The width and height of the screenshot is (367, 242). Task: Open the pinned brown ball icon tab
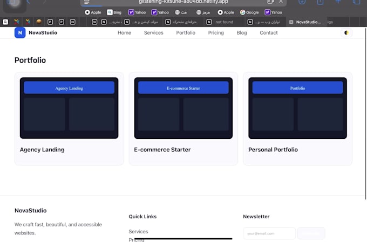tap(39, 22)
